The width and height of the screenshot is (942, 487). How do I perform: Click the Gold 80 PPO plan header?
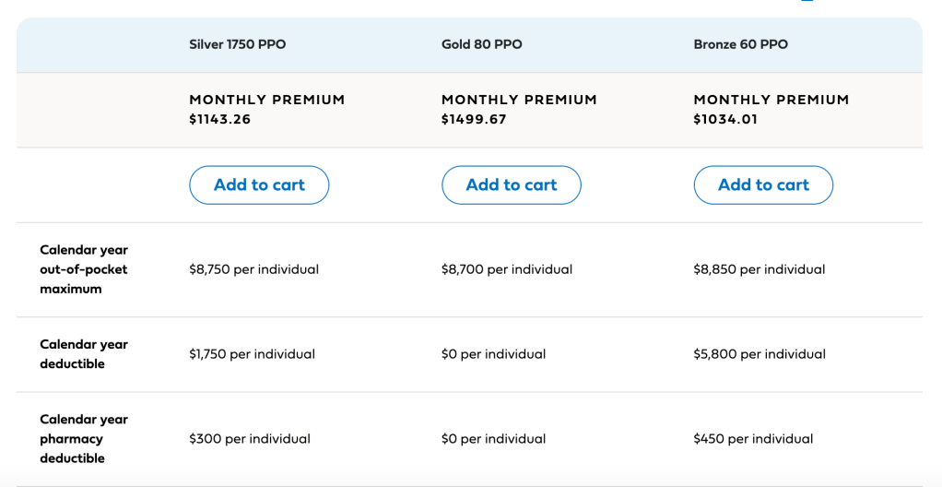pyautogui.click(x=482, y=44)
